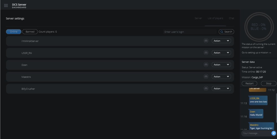The height and width of the screenshot is (139, 277).
Task: Switch to Banned players filter
Action: coord(30,32)
